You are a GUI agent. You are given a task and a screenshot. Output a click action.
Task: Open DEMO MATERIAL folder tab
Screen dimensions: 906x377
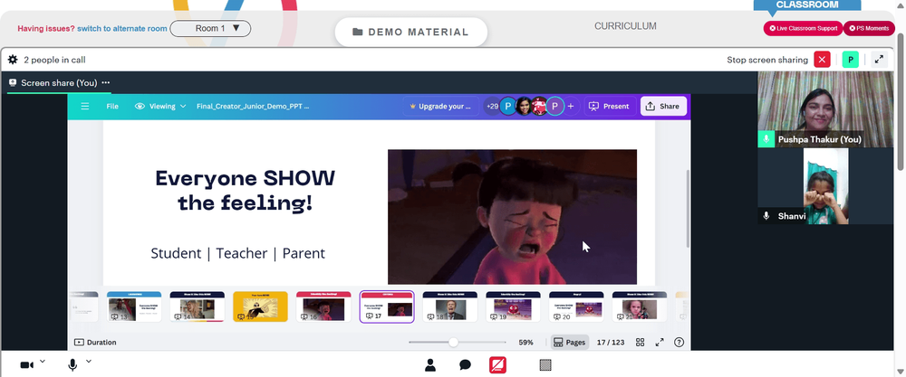pyautogui.click(x=410, y=33)
